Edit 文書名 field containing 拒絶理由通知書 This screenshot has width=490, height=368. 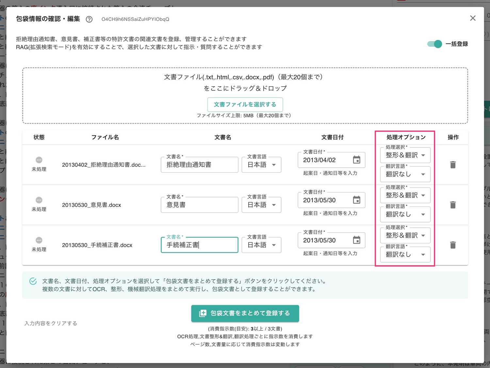[200, 165]
